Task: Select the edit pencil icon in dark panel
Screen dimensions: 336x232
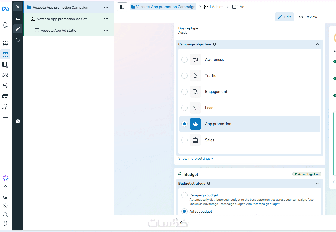Action: coord(18,29)
